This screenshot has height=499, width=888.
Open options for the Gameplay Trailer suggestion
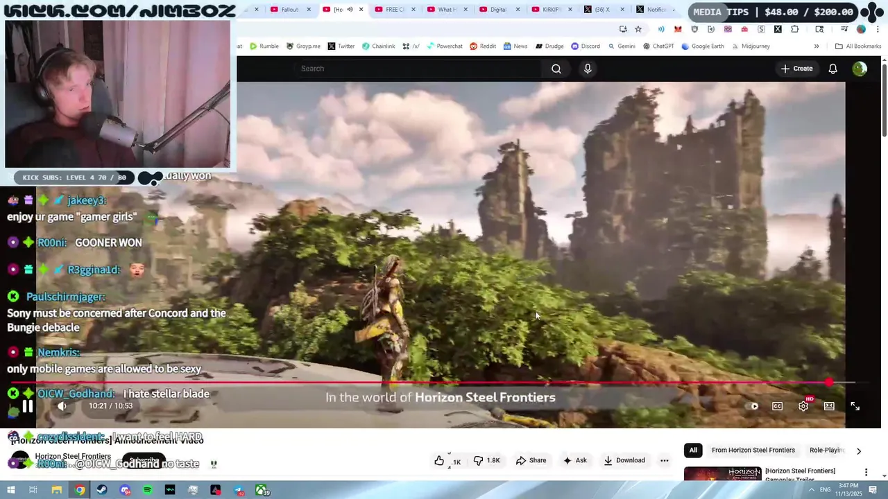tap(866, 472)
